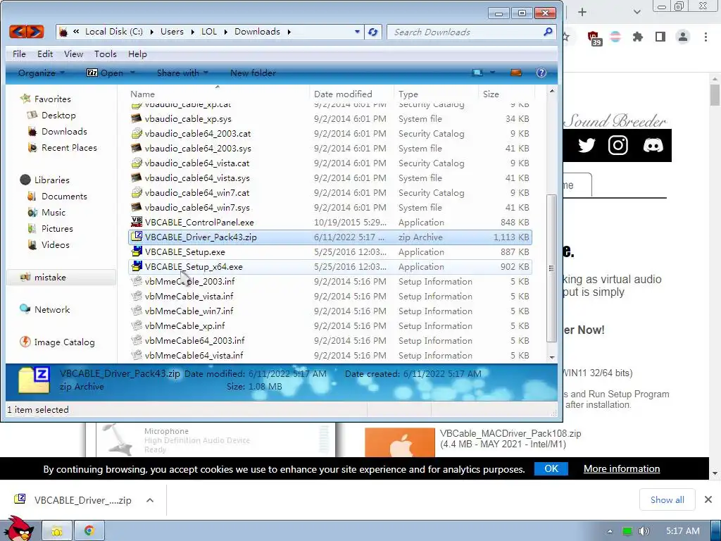Select Libraries in navigation pane
The image size is (721, 541).
[x=51, y=180]
